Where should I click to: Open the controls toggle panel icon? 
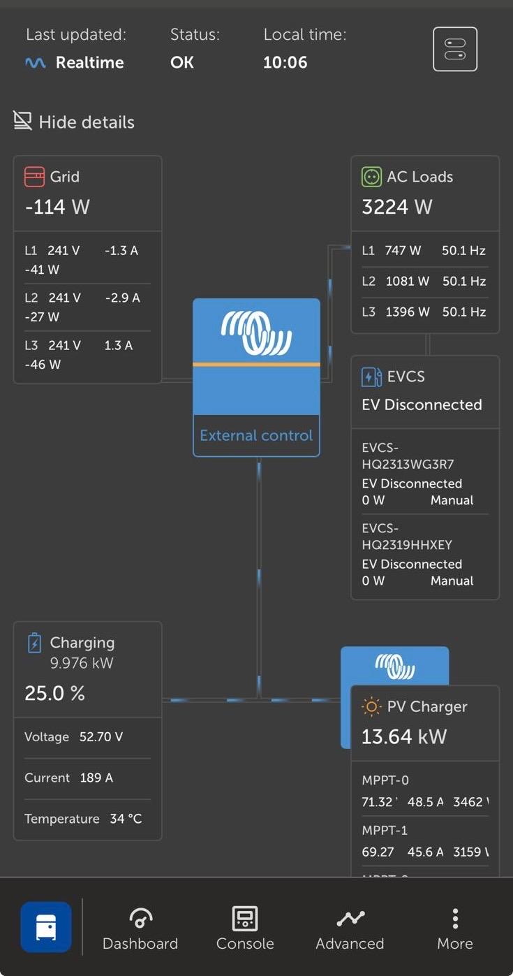click(454, 49)
